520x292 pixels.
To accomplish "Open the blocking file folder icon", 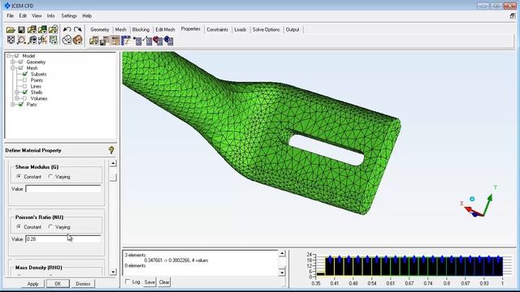I will pyautogui.click(x=53, y=30).
